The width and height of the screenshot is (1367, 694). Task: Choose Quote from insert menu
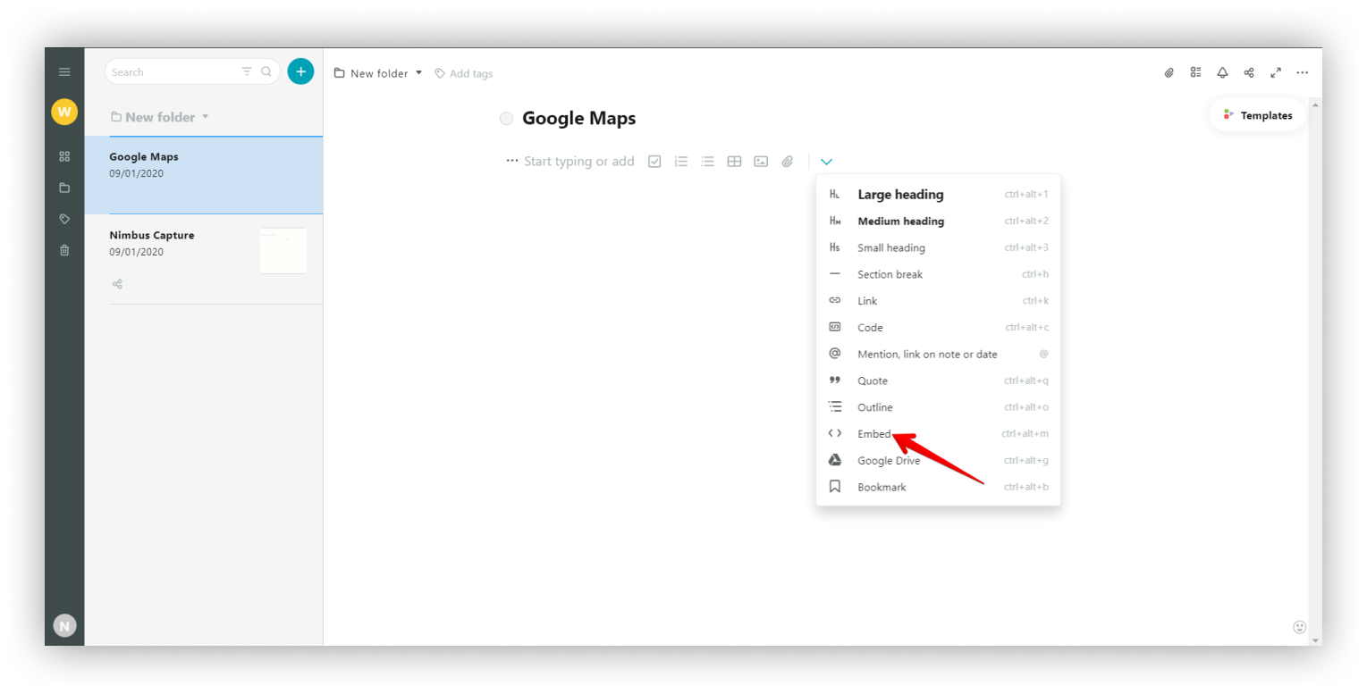[x=938, y=380]
